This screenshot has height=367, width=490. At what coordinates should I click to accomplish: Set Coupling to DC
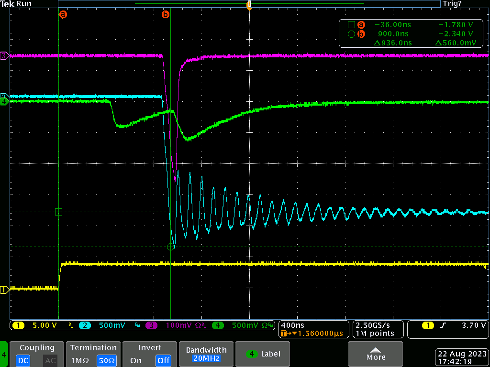pos(24,360)
